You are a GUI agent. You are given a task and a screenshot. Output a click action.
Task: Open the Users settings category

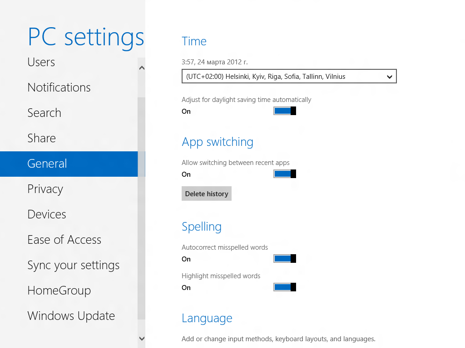click(x=41, y=62)
